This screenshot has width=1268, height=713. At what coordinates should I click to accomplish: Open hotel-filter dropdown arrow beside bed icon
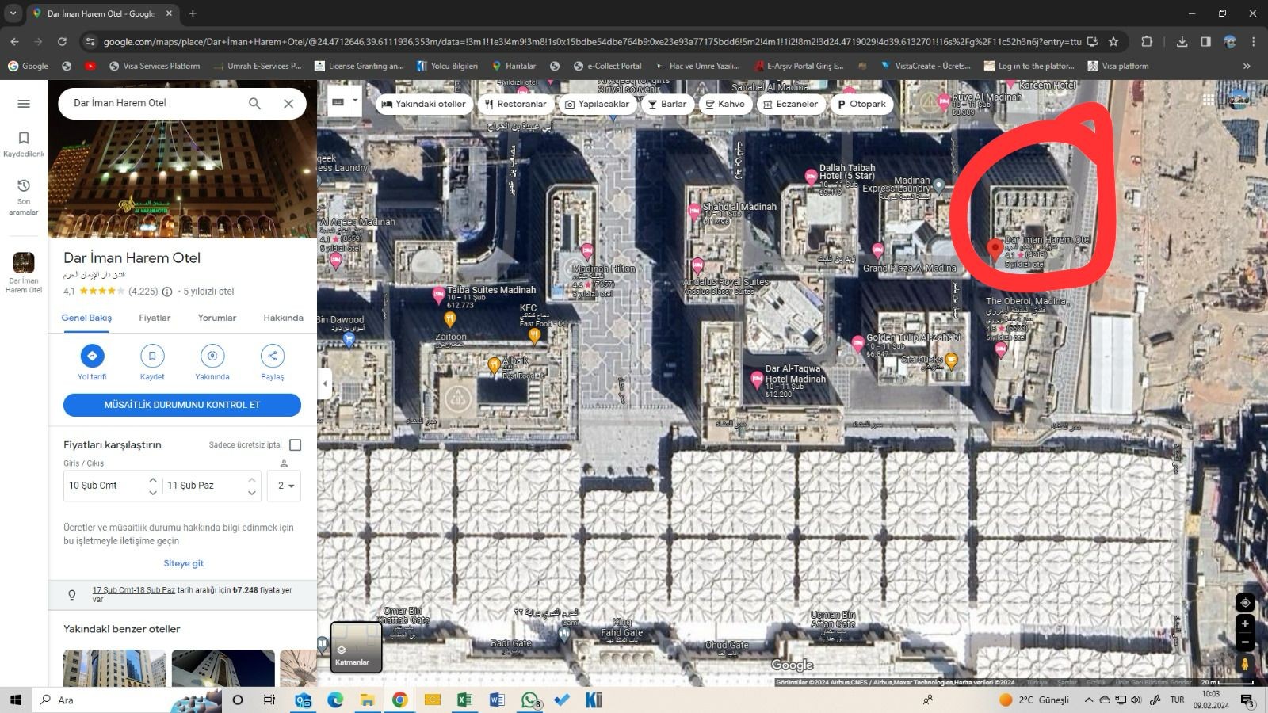[x=355, y=101]
